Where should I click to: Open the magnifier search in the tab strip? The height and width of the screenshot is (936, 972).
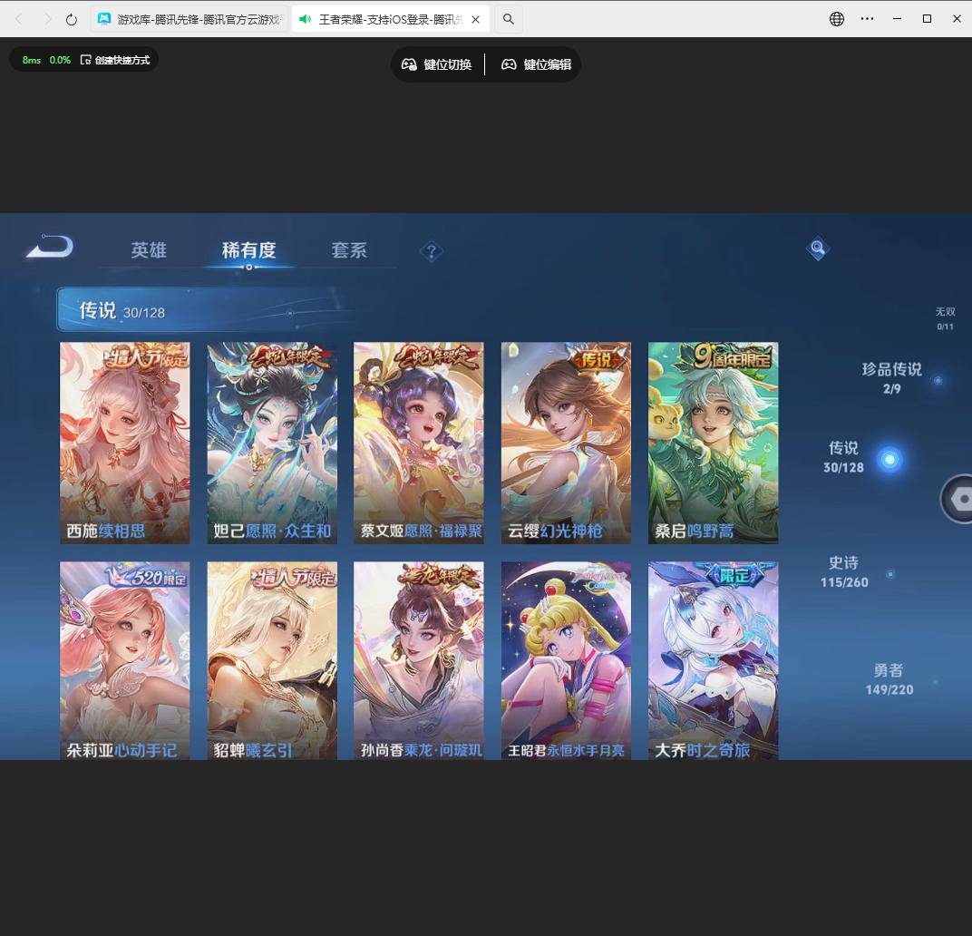pyautogui.click(x=508, y=18)
